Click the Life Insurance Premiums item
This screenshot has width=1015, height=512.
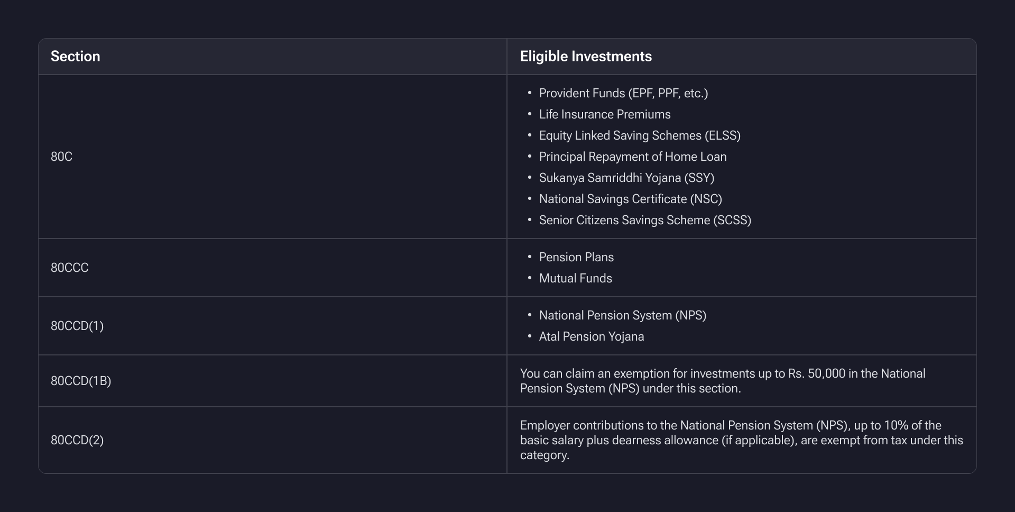click(x=604, y=114)
